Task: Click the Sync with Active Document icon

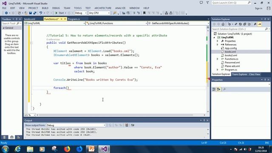Action: (236, 24)
